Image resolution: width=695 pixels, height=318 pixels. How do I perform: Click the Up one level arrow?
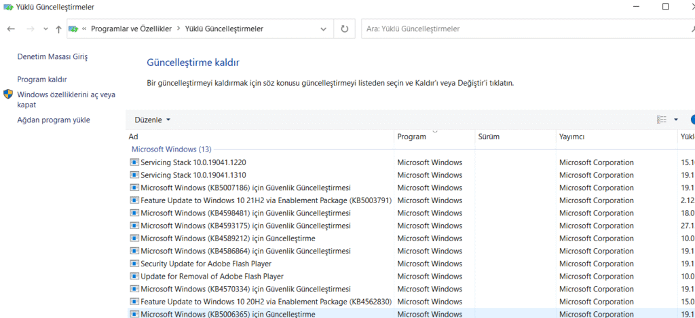click(59, 29)
